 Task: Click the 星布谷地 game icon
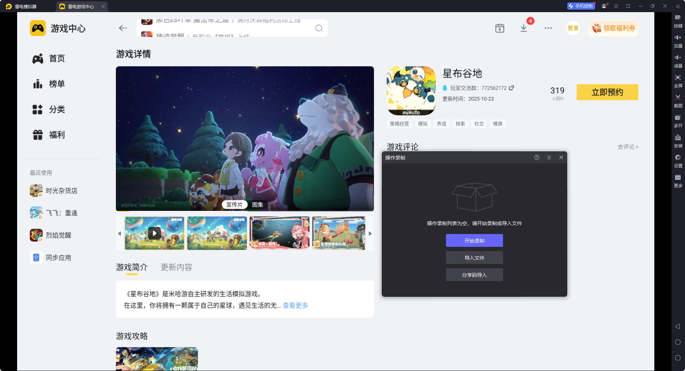pos(411,91)
